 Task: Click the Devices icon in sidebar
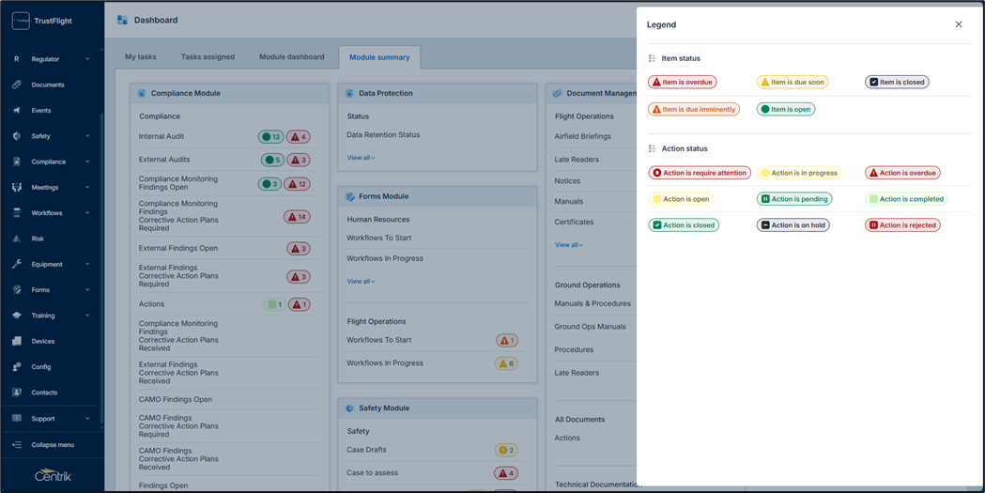17,341
